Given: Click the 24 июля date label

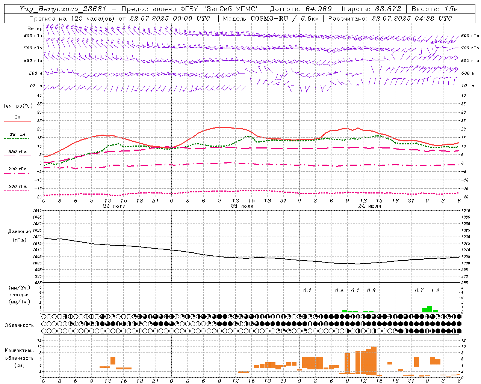Looking at the screenshot, I should (369, 206).
